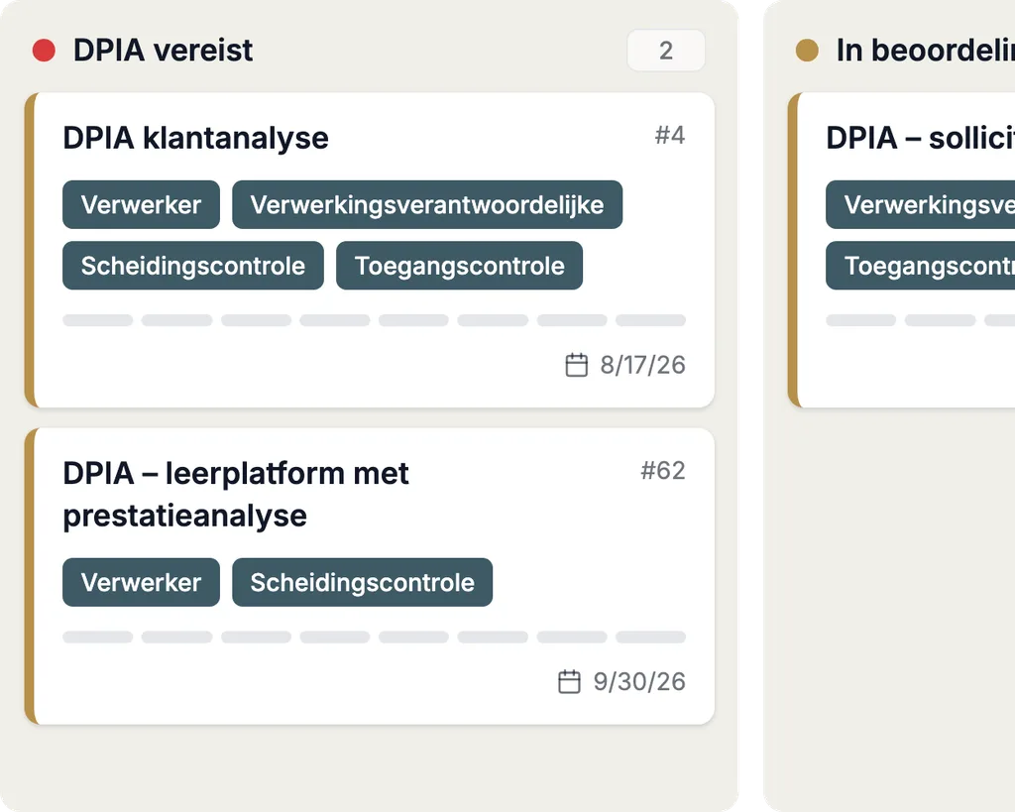This screenshot has height=812, width=1015.
Task: Select Scheidingscontrole tag on klantanalyse card
Action: point(193,266)
